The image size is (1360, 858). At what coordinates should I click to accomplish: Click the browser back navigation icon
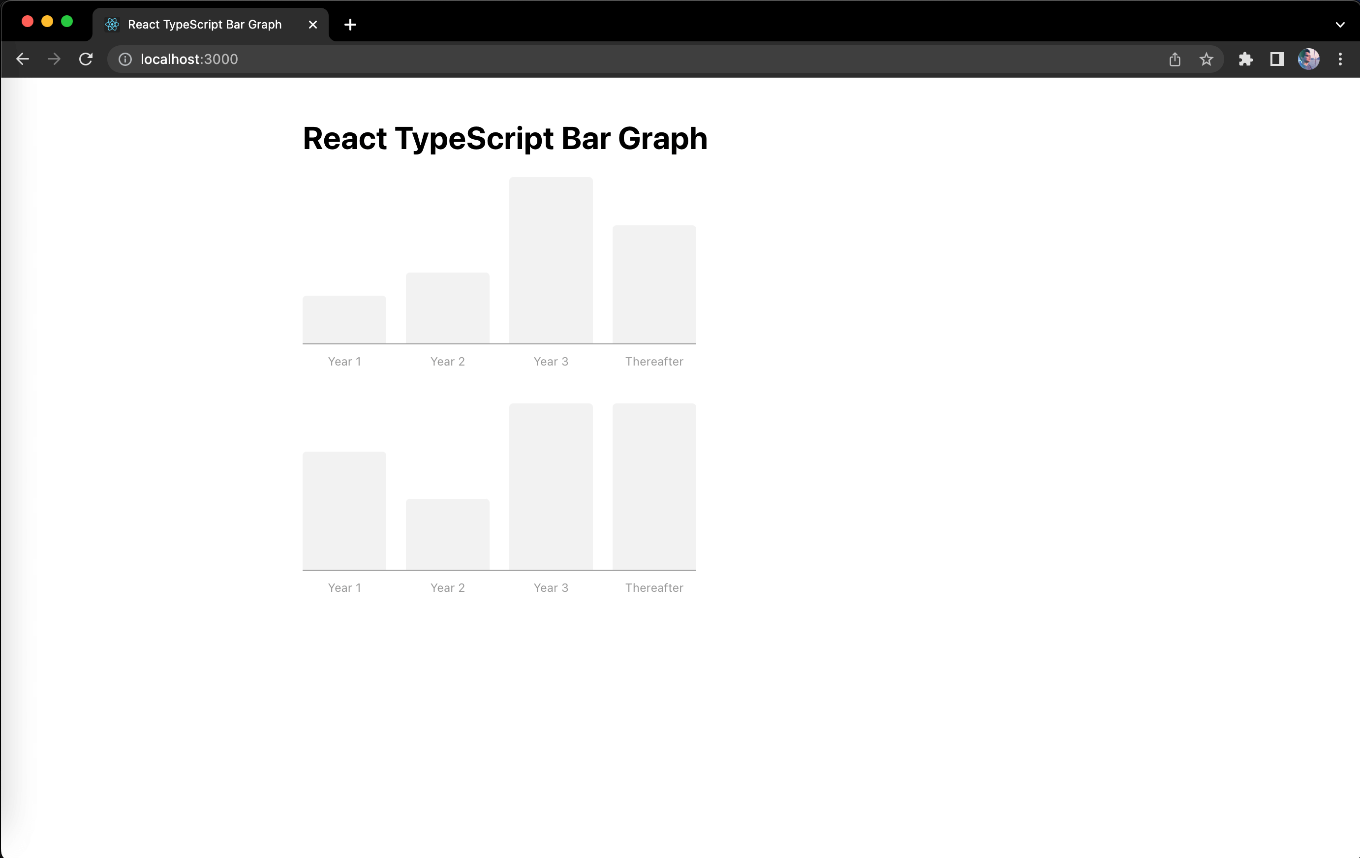coord(23,60)
